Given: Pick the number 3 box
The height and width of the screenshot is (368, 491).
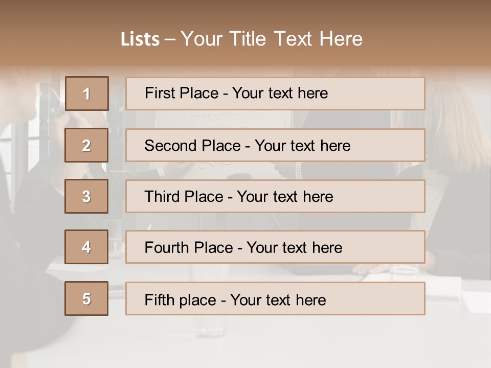Looking at the screenshot, I should point(86,196).
